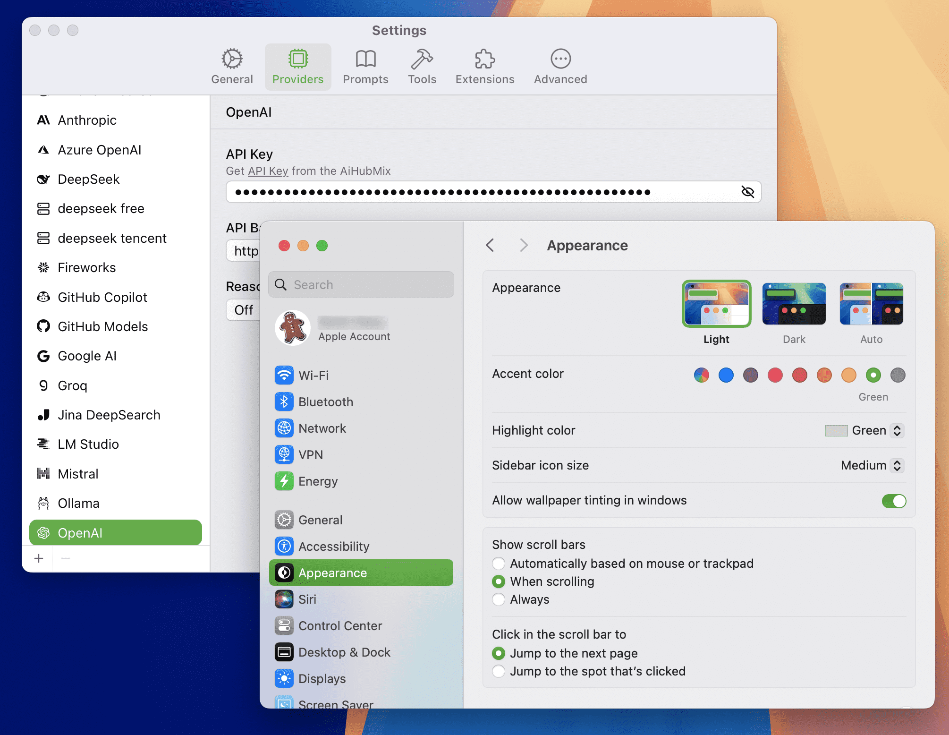The image size is (949, 735).
Task: Open Energy settings
Action: (361, 481)
